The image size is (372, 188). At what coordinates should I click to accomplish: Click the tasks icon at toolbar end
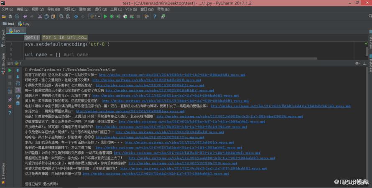click(x=163, y=16)
